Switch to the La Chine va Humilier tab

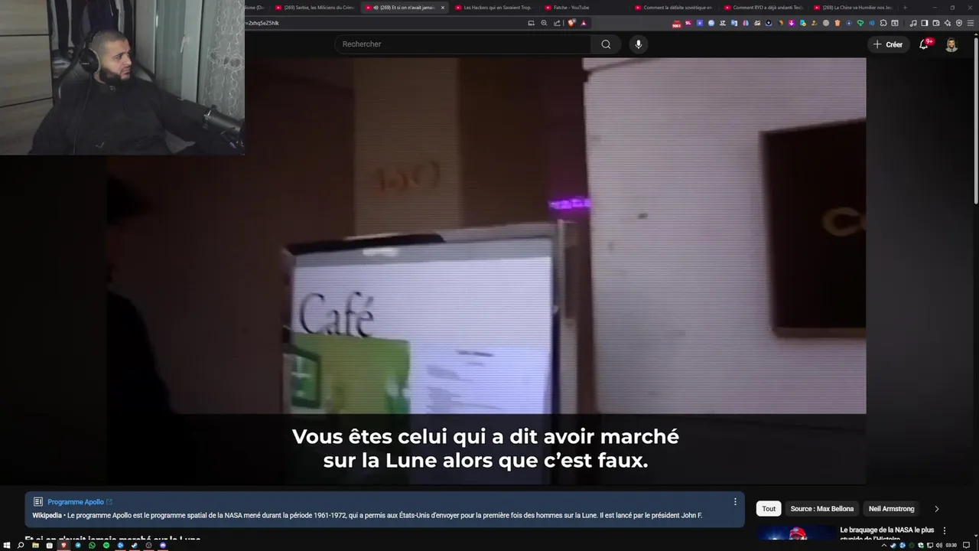(x=853, y=8)
